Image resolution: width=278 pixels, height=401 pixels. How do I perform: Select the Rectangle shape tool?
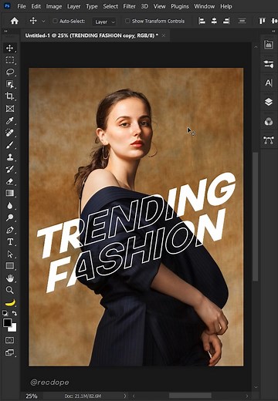[x=10, y=266]
